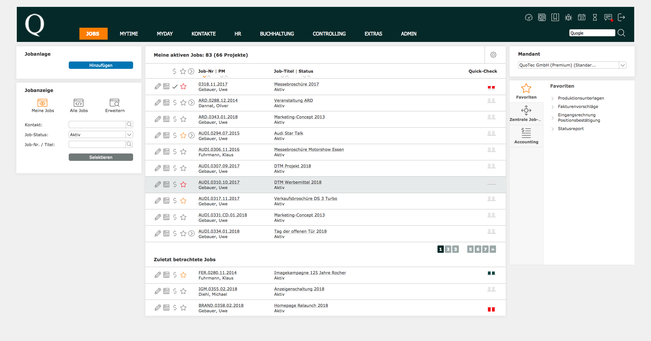Toggle favorite star for Veranstaltung ARD job
The height and width of the screenshot is (341, 651).
pos(183,103)
